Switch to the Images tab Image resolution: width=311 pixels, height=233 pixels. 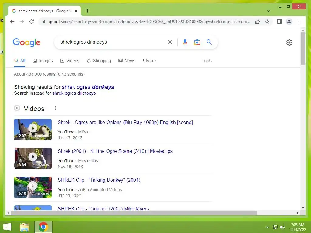pyautogui.click(x=43, y=61)
